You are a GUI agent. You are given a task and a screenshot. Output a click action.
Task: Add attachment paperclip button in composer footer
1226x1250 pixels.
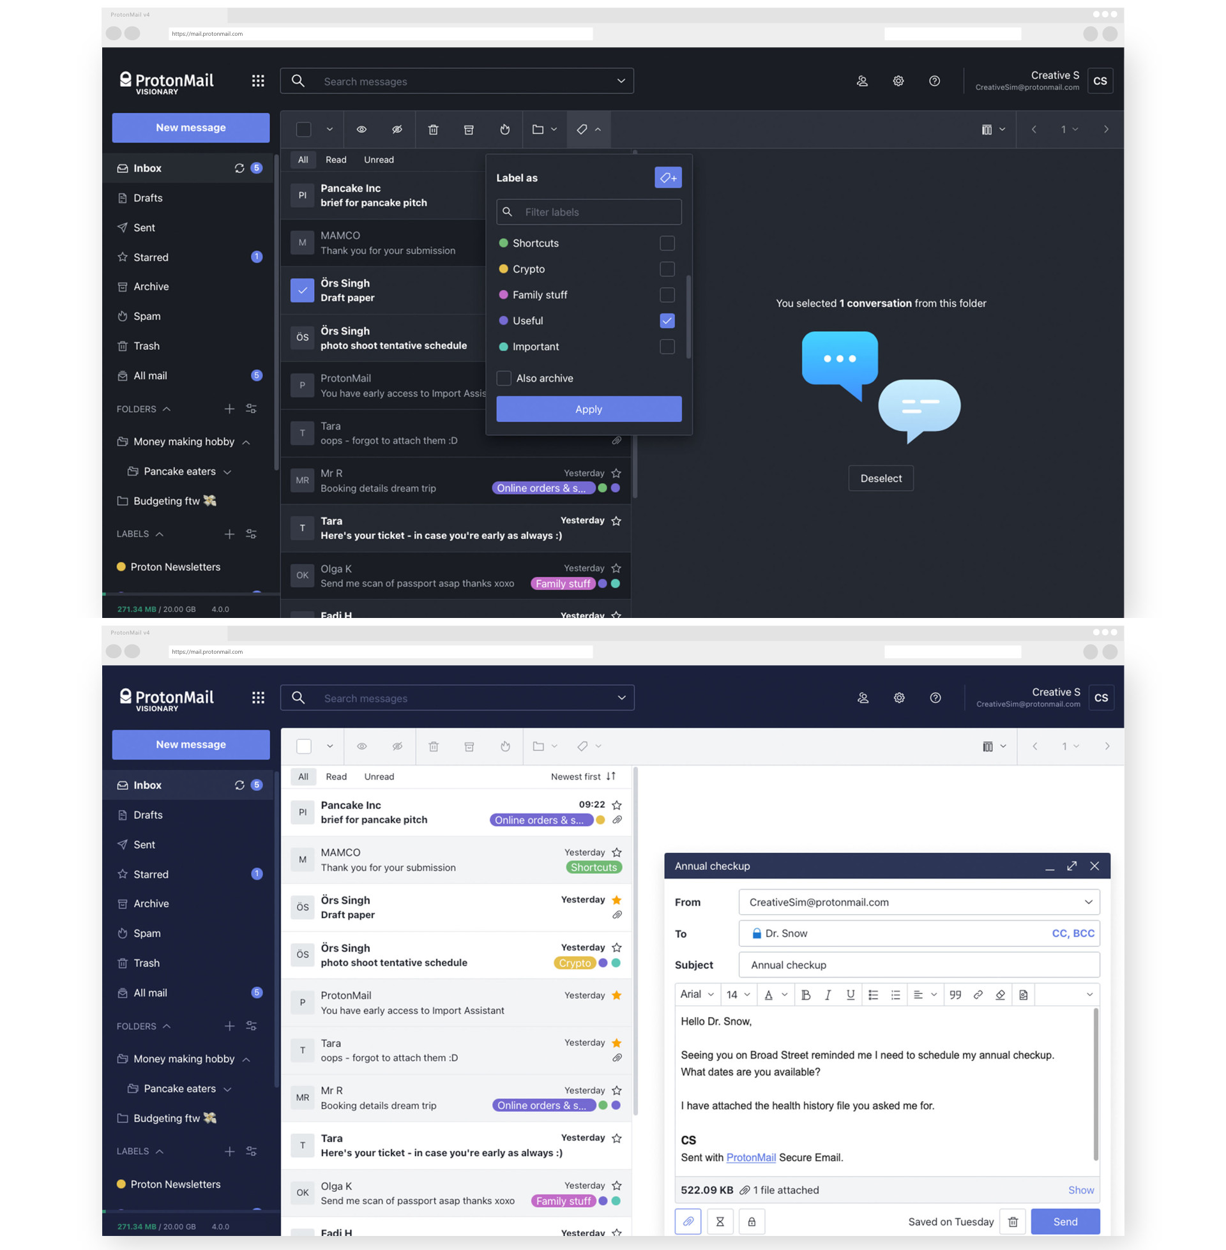[688, 1221]
